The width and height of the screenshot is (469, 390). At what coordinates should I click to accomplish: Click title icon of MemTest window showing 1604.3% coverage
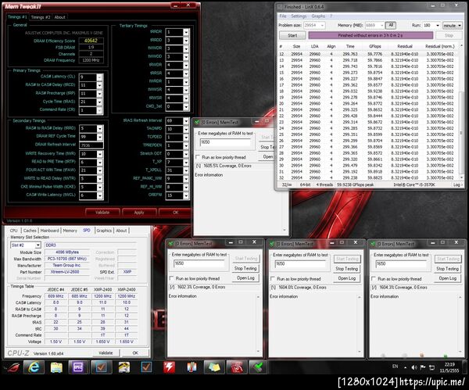(x=374, y=244)
